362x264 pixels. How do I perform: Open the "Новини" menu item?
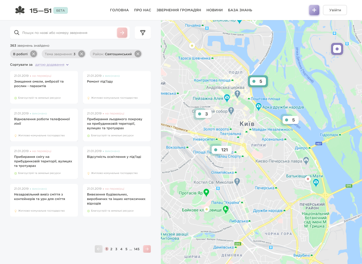[214, 10]
